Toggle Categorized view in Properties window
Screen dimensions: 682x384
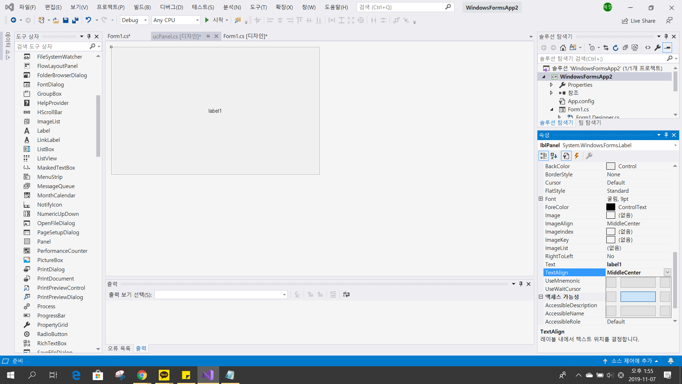[x=543, y=156]
